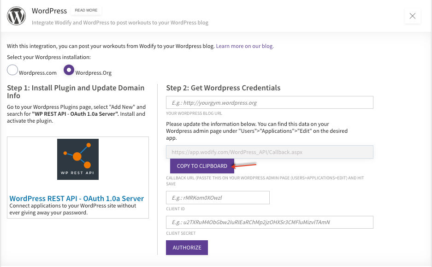Click the WP REST API plugin thumbnail
This screenshot has height=267, width=432.
pos(78,159)
